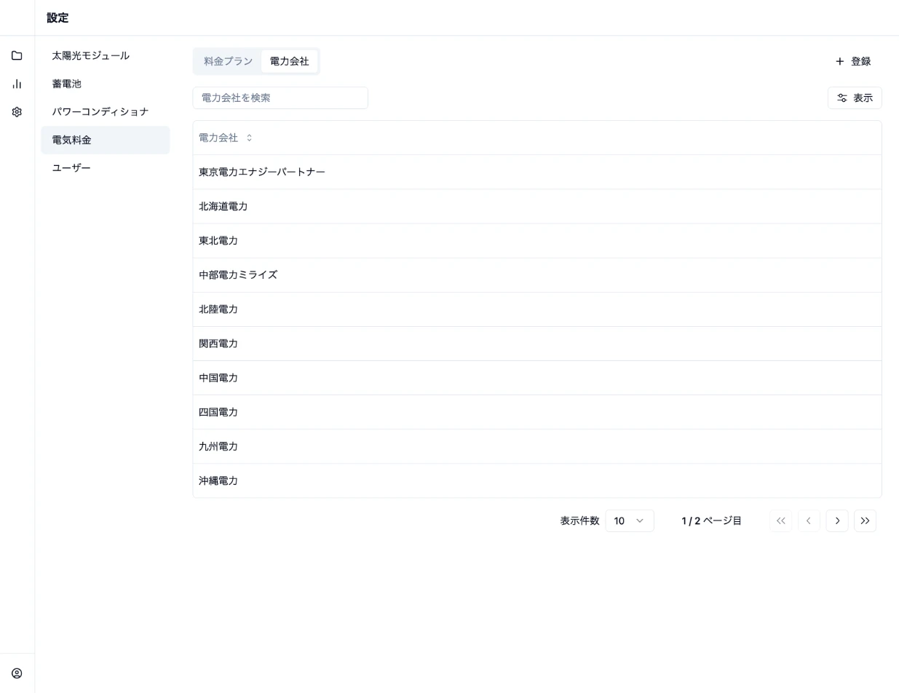Click the 登録 register button
The height and width of the screenshot is (693, 899).
[x=853, y=61]
